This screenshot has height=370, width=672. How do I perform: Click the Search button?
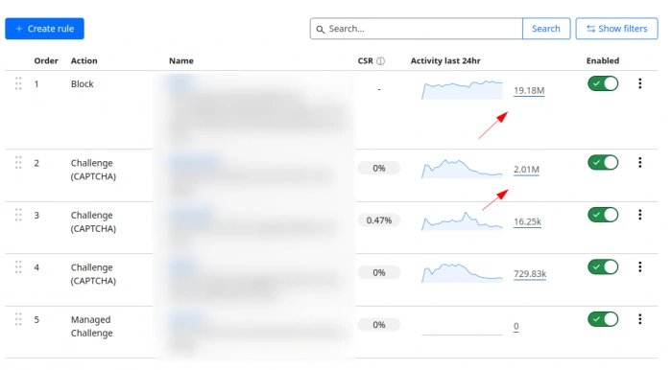[x=546, y=29]
